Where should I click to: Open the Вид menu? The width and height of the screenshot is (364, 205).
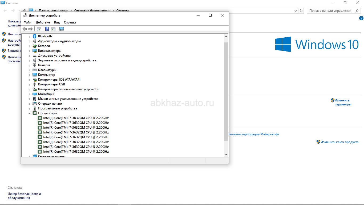point(57,22)
